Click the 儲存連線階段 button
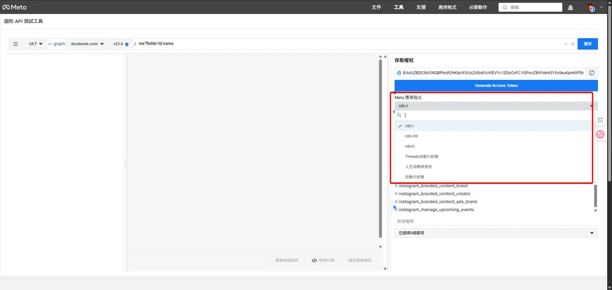Screen dimensions: 612x290 (360, 260)
